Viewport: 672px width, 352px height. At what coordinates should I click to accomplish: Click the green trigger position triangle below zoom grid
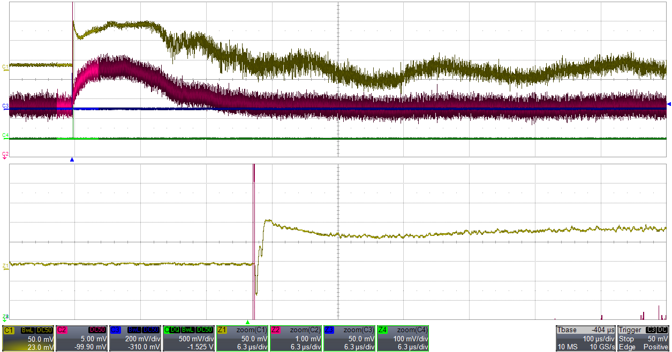click(247, 322)
